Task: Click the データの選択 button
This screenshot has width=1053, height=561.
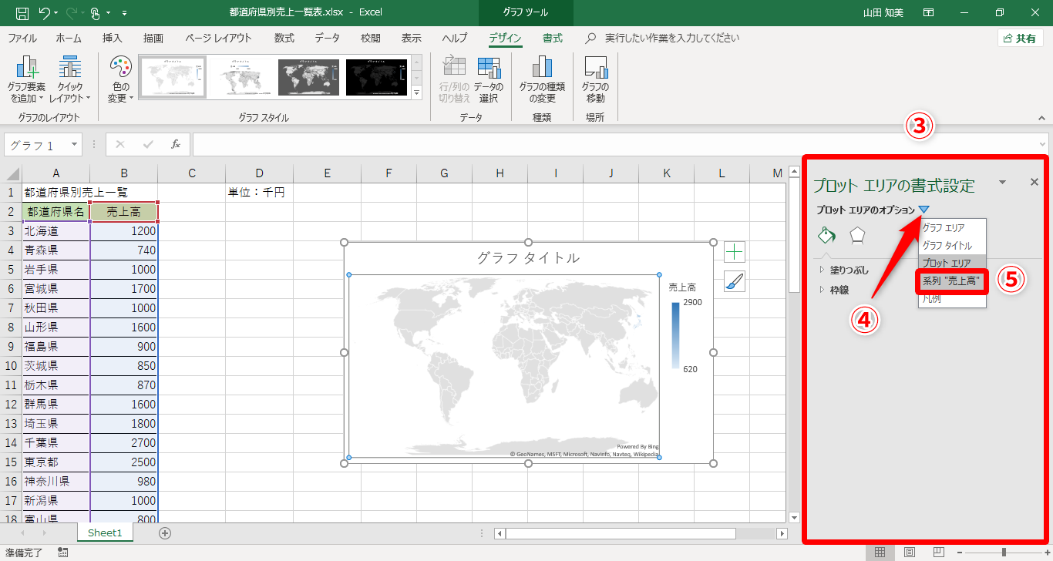Action: [488, 79]
